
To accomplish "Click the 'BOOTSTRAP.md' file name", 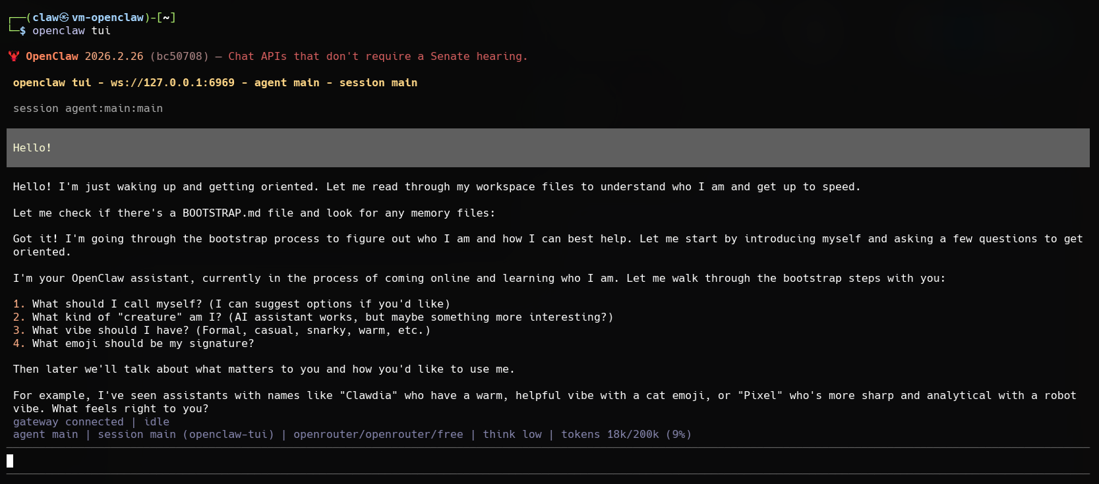I will click(222, 213).
